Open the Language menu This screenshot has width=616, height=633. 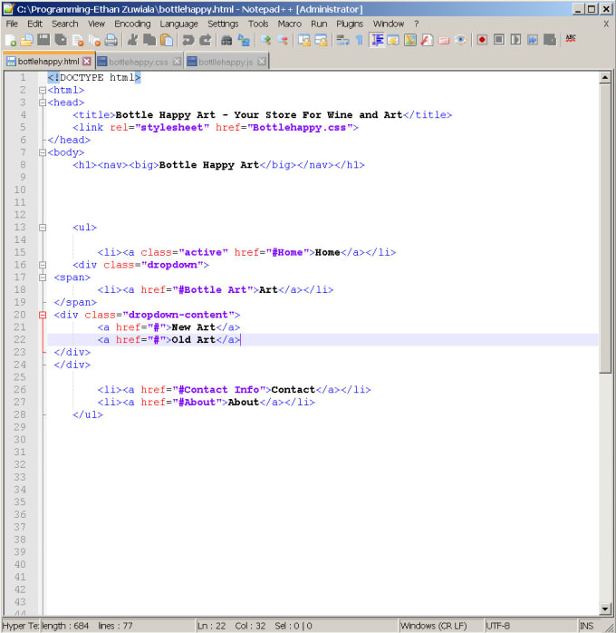[x=178, y=24]
